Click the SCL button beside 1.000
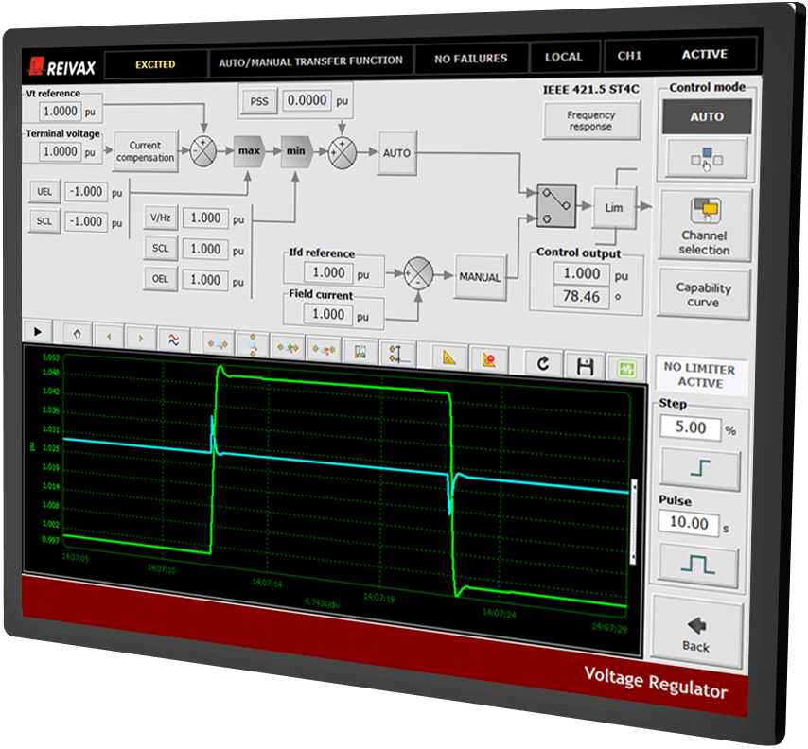 tap(160, 249)
